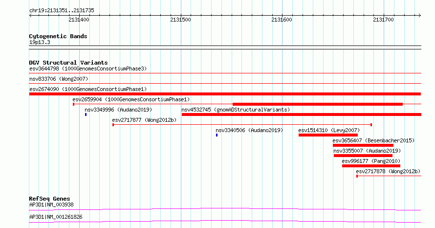Click the thin red line of esv2717878
Screen dimensions: 435x228
coord(389,176)
